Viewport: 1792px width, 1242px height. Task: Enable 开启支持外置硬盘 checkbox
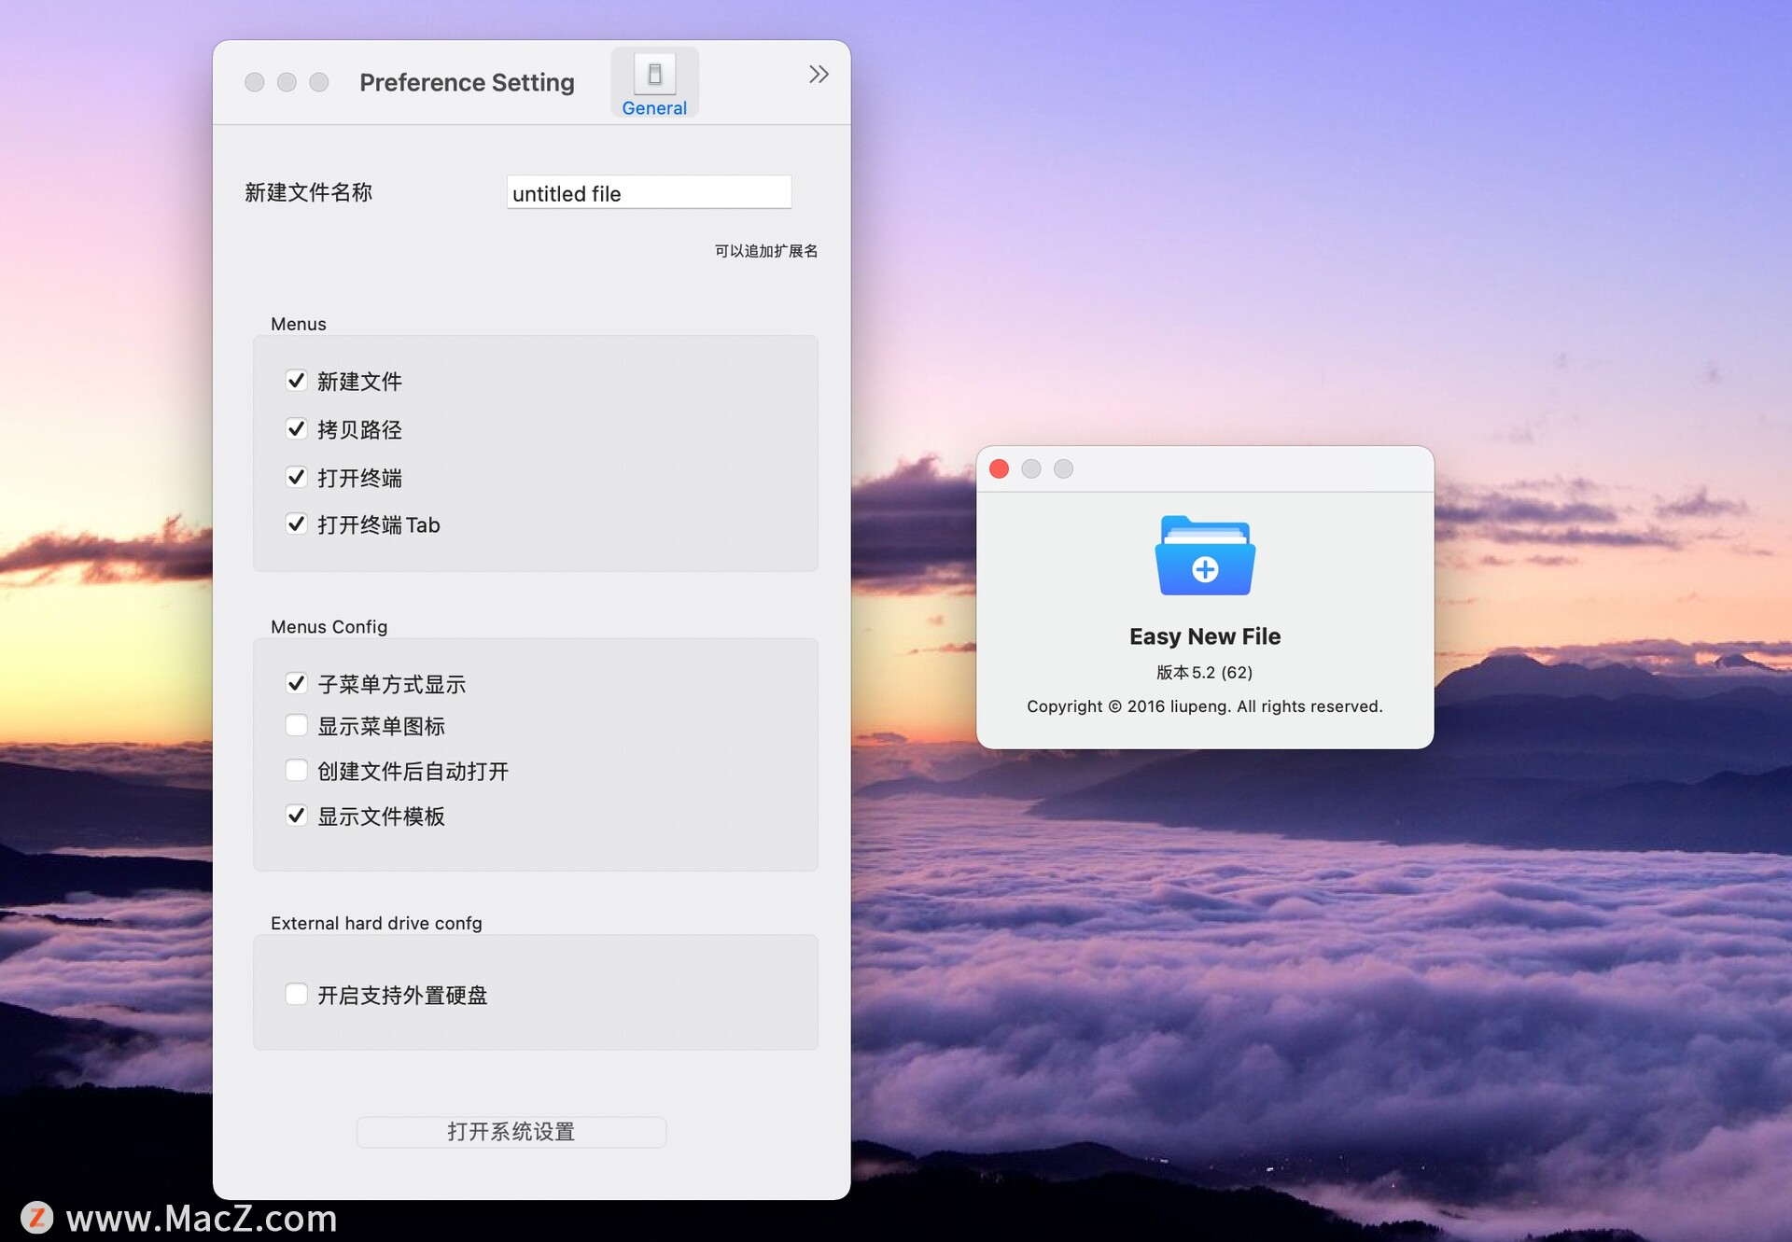[x=296, y=995]
